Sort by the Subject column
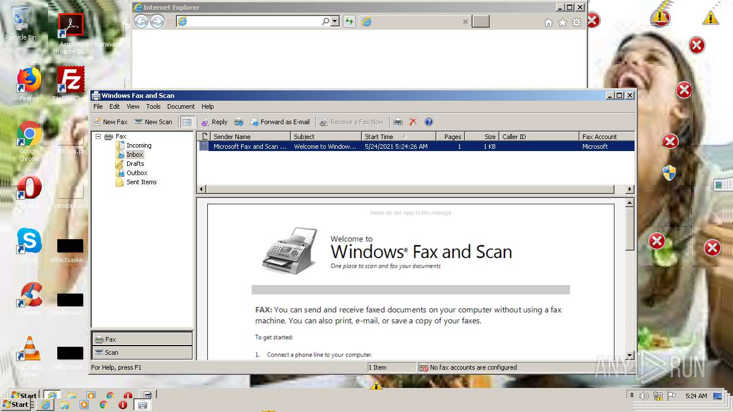The image size is (733, 412). (x=326, y=137)
